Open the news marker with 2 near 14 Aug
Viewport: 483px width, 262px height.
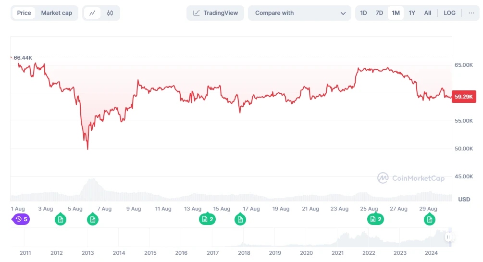tap(208, 219)
